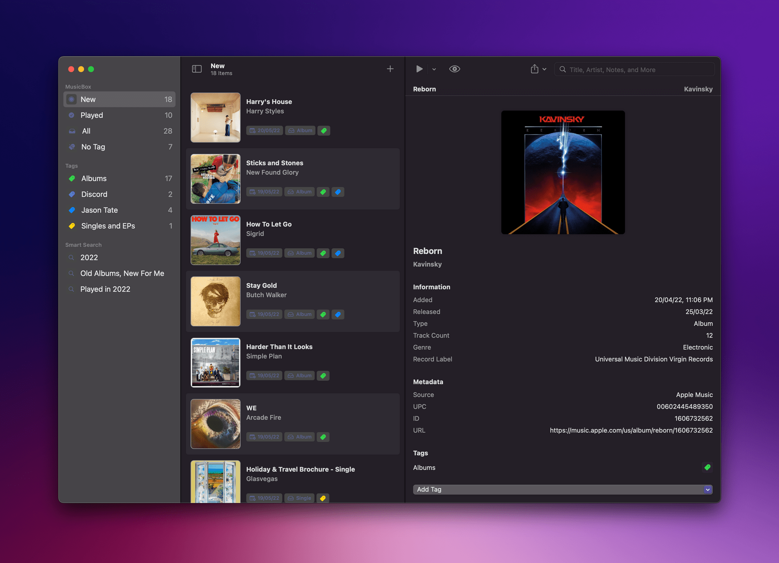Click green tag on Harry's House row
Image resolution: width=779 pixels, height=563 pixels.
tap(324, 130)
